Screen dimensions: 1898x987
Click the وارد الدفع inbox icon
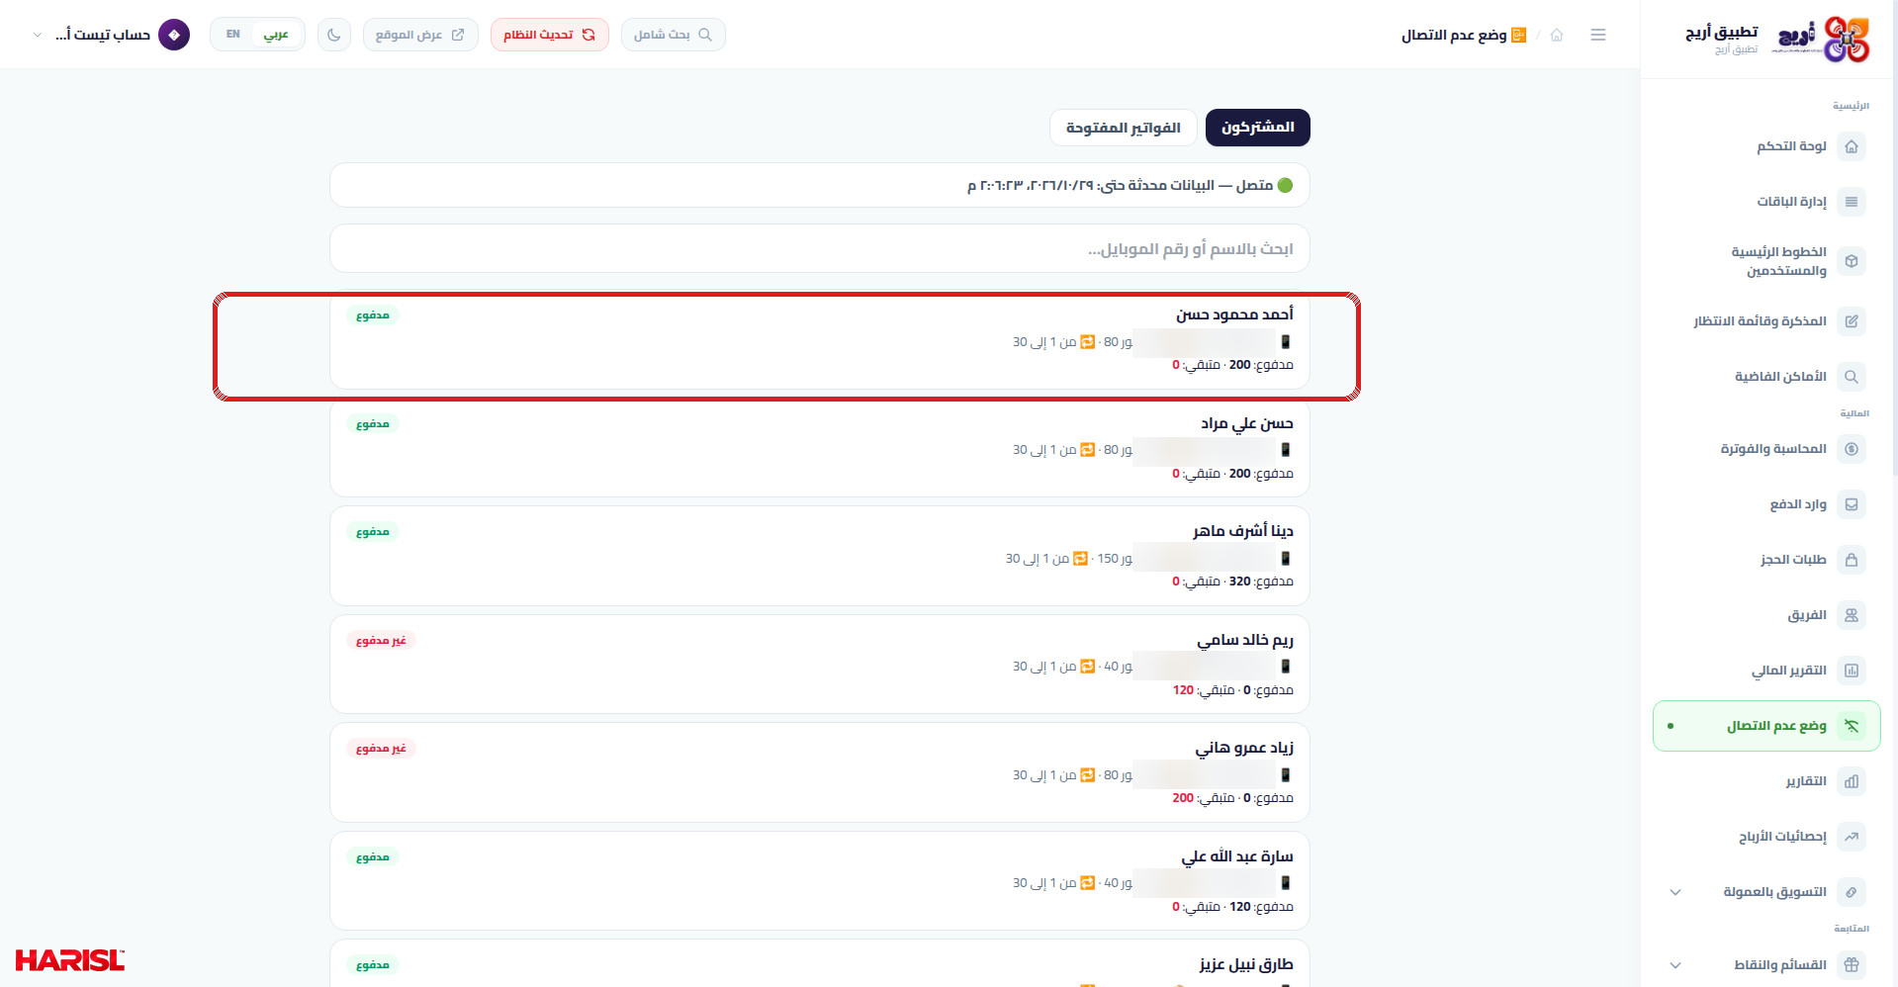(1851, 504)
